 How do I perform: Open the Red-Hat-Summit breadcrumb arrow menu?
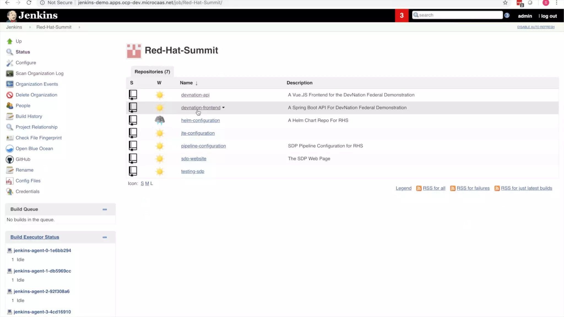pos(79,27)
